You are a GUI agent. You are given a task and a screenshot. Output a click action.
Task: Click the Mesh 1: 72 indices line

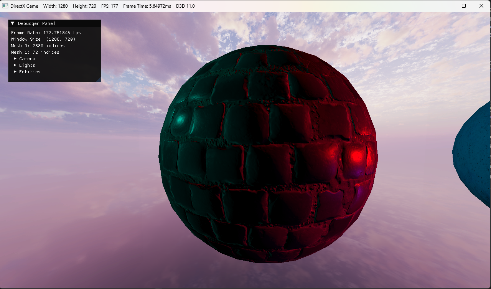[x=35, y=52]
